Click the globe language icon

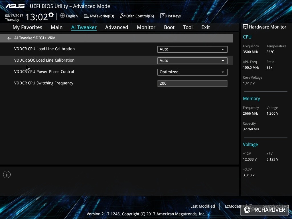click(62, 16)
